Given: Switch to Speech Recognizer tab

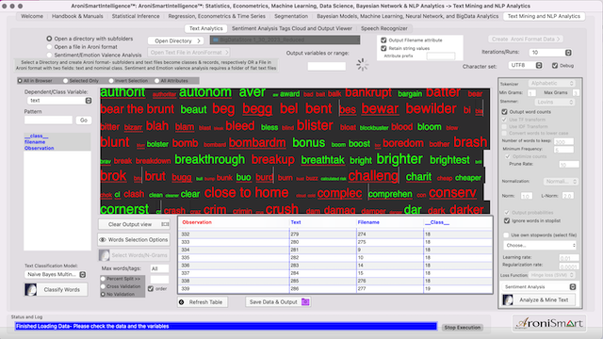Looking at the screenshot, I should pos(383,28).
